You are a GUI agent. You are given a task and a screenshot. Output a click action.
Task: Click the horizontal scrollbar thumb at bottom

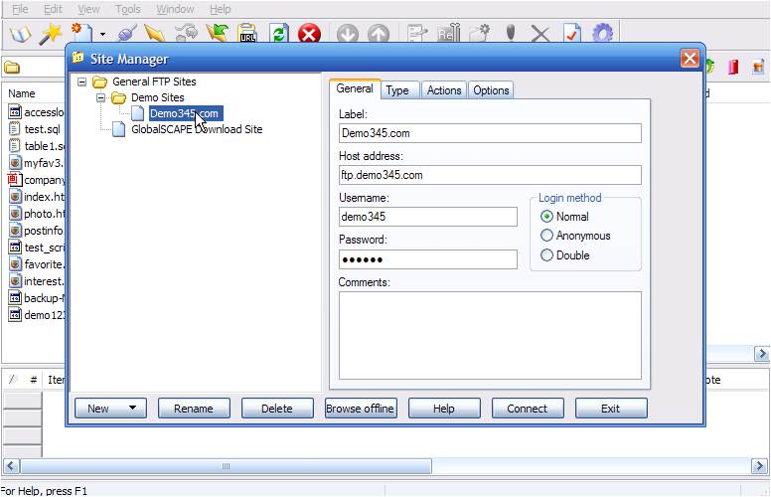pos(226,466)
